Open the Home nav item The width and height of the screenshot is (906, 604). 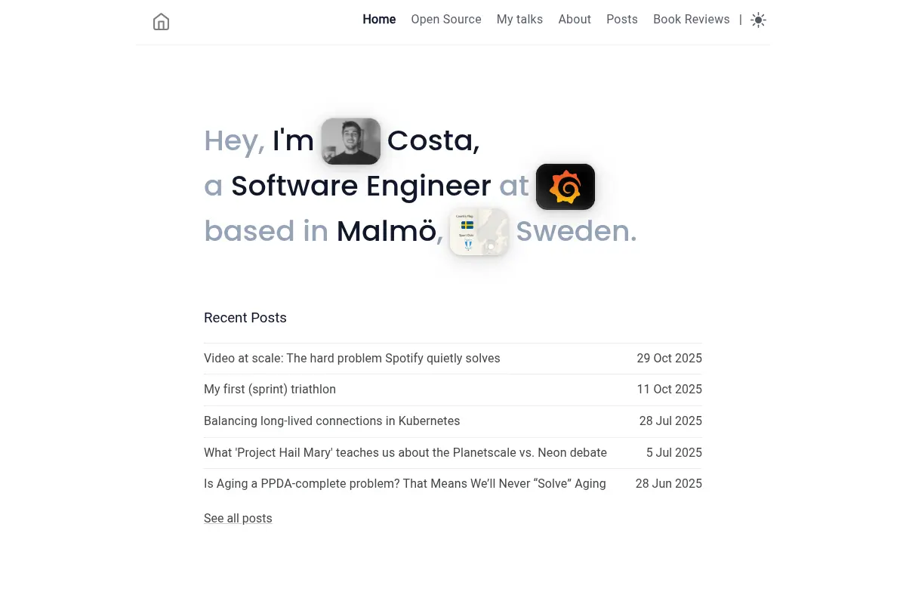379,20
